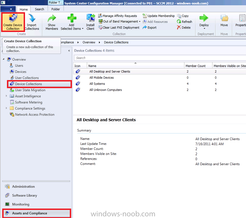Screen dimensions: 246x218
Task: Expand the Compliance Settings tree arrow
Action: coord(6,108)
